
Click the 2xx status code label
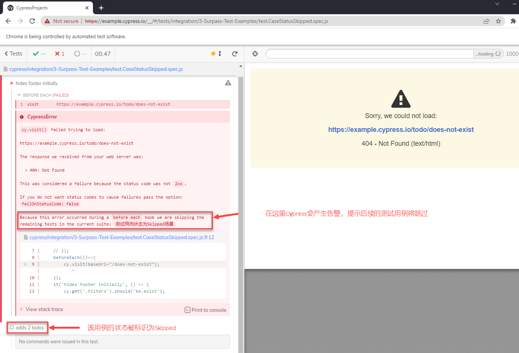coord(179,184)
